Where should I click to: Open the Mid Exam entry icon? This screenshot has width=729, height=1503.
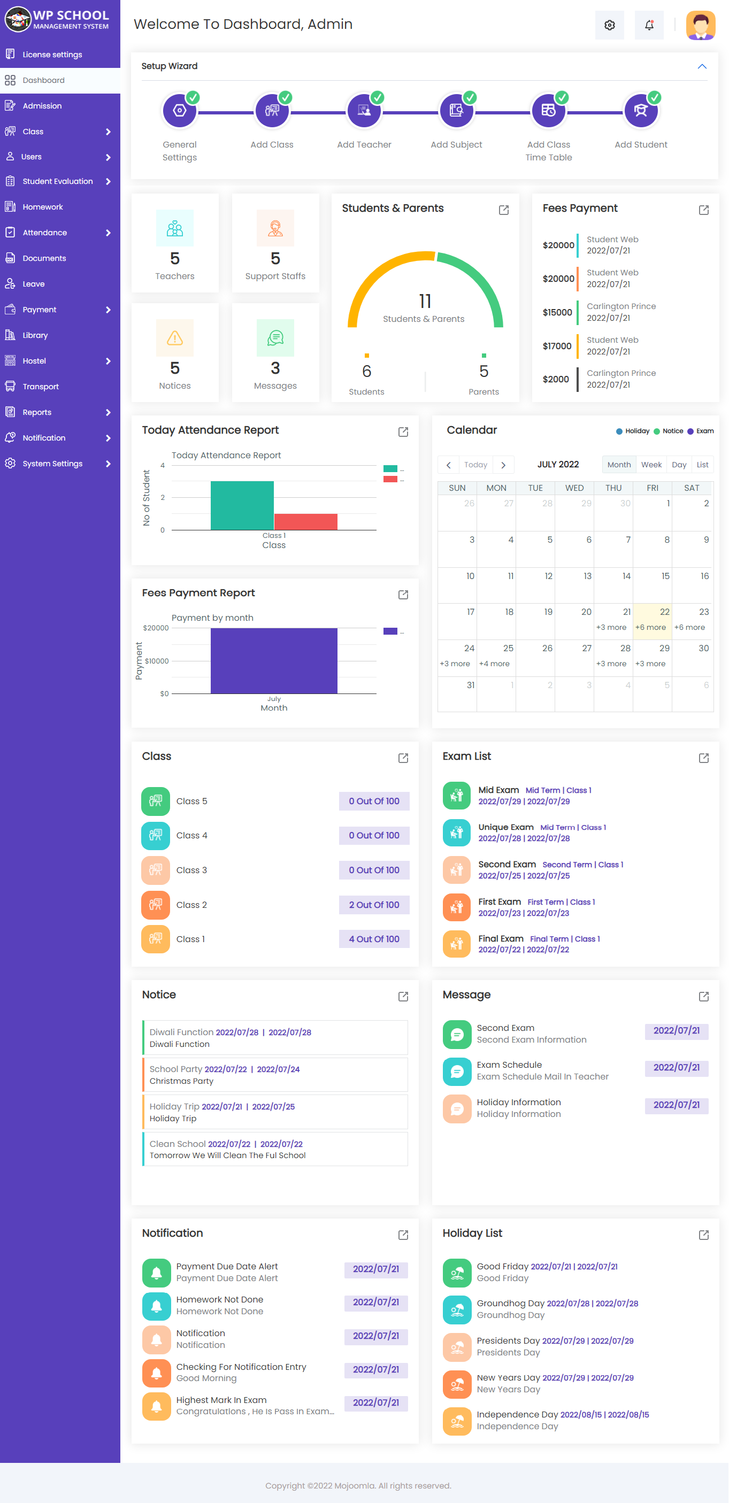[457, 796]
